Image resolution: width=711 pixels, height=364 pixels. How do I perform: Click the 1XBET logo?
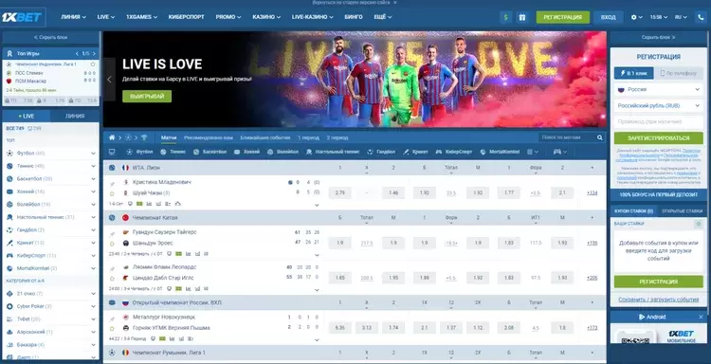[22, 17]
